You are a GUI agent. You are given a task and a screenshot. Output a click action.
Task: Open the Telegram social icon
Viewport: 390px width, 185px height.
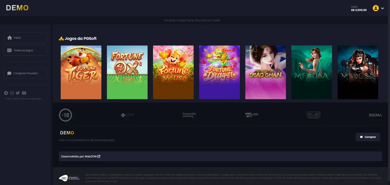(x=6, y=93)
